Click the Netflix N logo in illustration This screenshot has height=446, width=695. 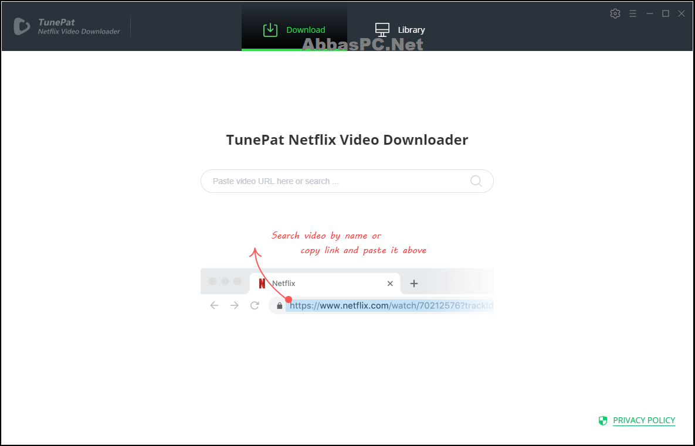coord(262,284)
